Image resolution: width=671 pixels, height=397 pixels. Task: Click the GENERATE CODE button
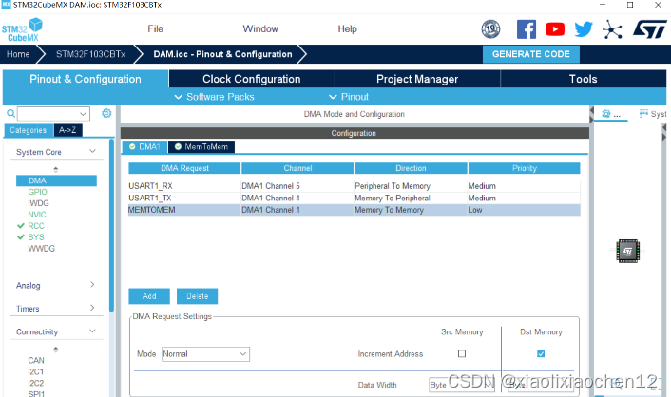point(531,54)
